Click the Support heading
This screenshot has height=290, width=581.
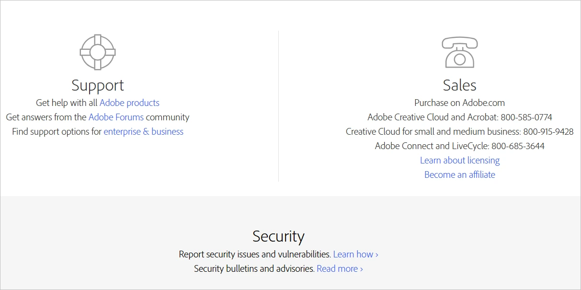click(x=98, y=85)
